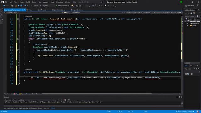Click the Clear All output icon
This screenshot has width=201, height=113.
tap(65, 100)
